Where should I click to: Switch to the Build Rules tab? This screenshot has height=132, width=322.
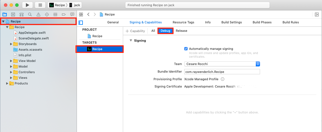pyautogui.click(x=290, y=23)
